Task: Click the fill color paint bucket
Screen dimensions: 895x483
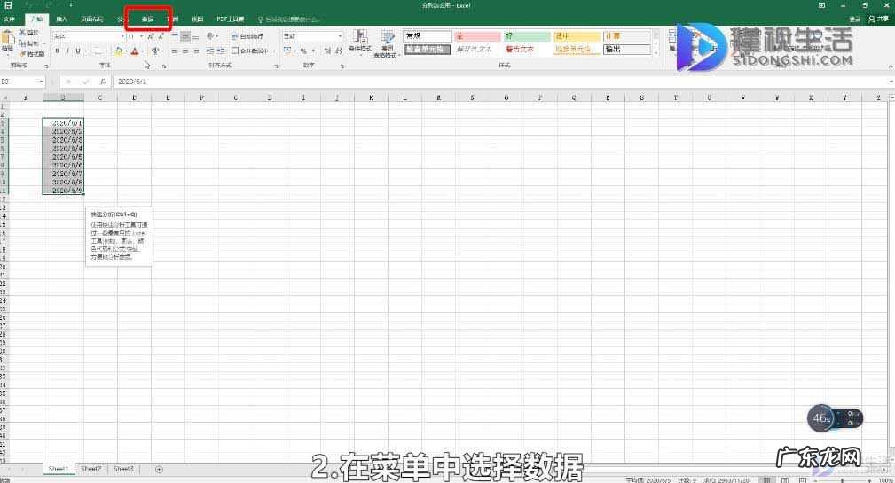Action: pos(118,51)
